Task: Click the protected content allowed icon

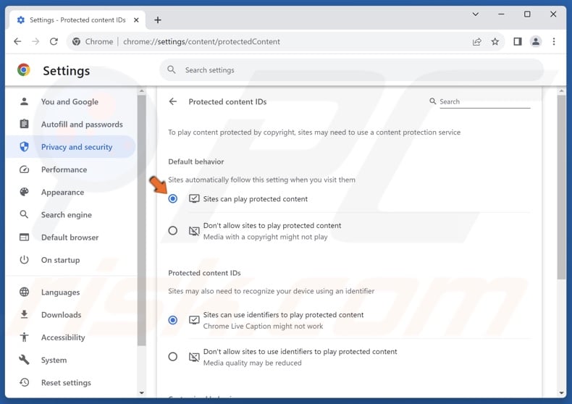Action: point(194,198)
